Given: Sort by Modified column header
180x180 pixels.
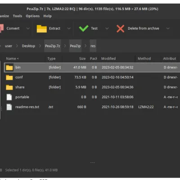Looking at the screenshot, I should click(108, 58).
